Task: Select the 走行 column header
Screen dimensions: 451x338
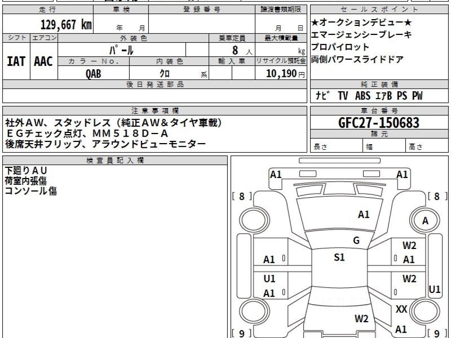Action: (48, 10)
